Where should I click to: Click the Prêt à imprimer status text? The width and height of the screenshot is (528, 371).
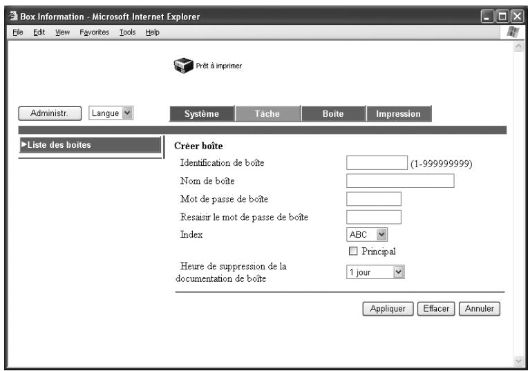tap(219, 66)
